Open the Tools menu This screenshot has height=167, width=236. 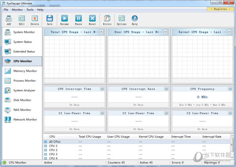click(x=30, y=9)
